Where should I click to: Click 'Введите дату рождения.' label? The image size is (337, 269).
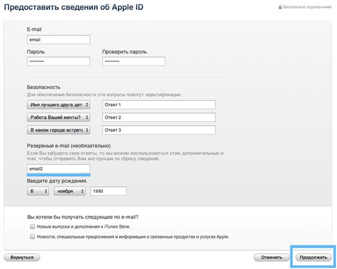57,181
